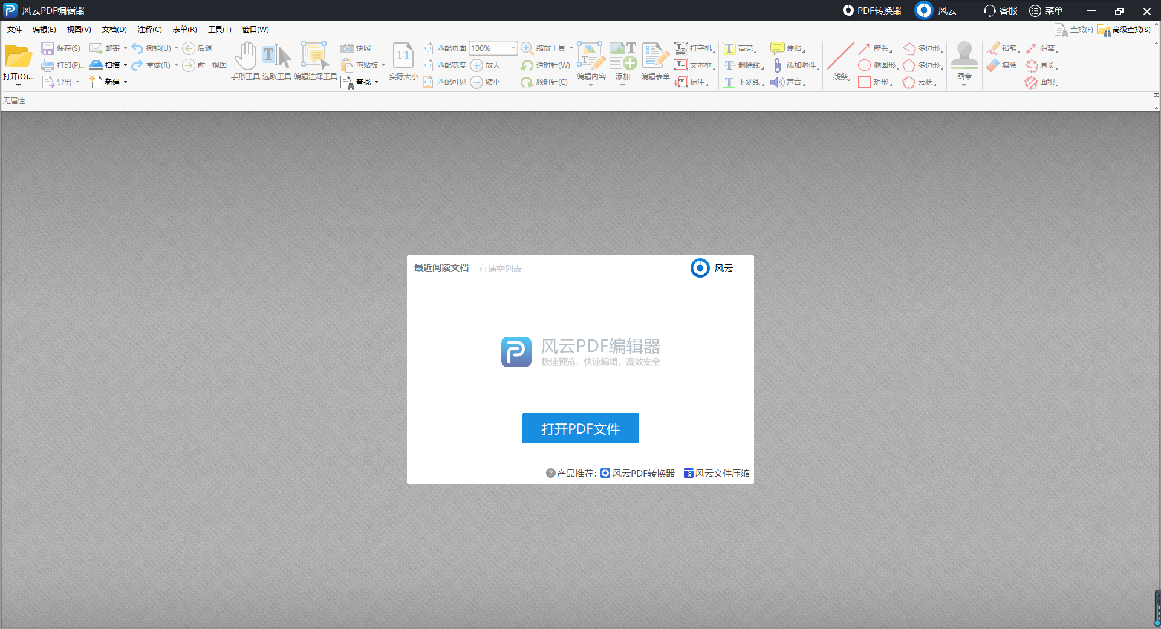The height and width of the screenshot is (629, 1161).
Task: Select the 擦除 eraser tool
Action: pyautogui.click(x=1002, y=65)
